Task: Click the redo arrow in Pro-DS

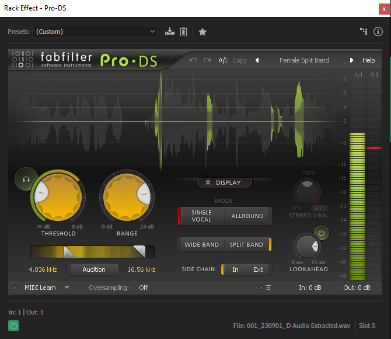Action: pyautogui.click(x=207, y=60)
